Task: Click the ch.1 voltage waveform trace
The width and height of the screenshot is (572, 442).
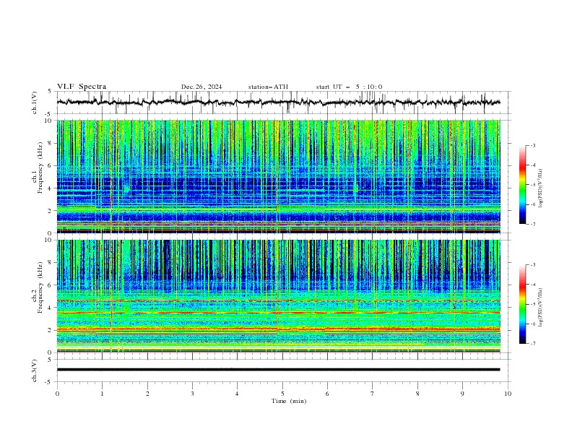Action: pyautogui.click(x=278, y=103)
